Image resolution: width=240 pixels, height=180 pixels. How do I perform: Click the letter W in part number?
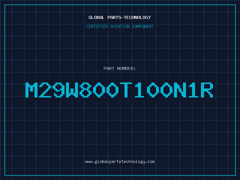point(72,90)
